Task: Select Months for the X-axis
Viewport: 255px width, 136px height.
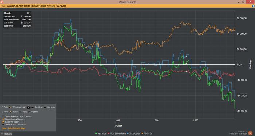Action: coord(29,112)
